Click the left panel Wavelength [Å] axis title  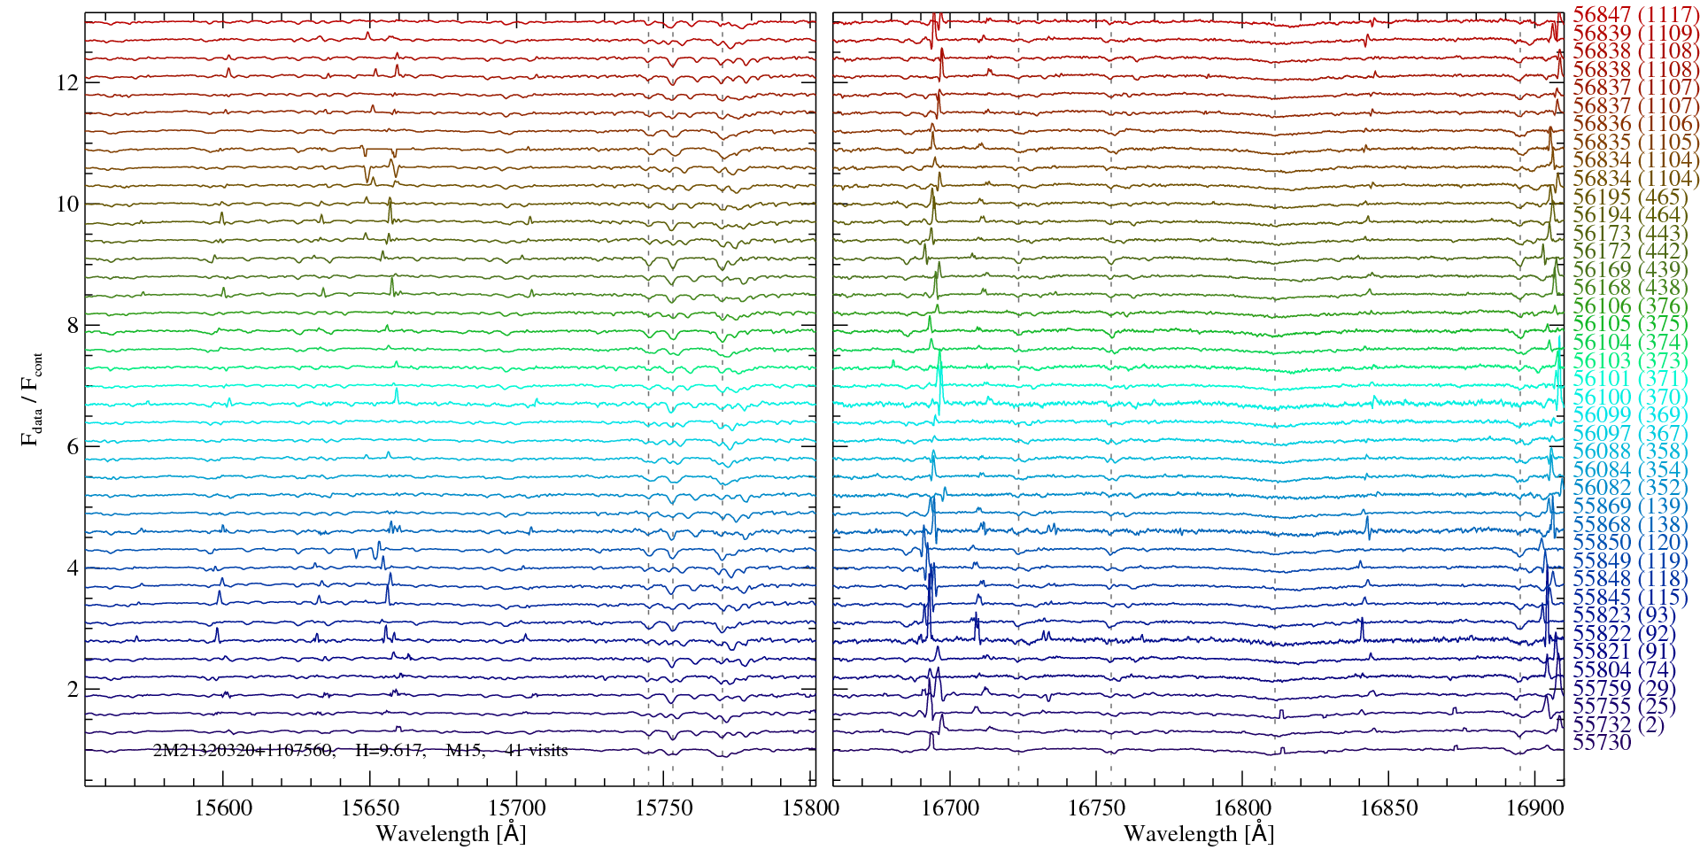point(451,833)
